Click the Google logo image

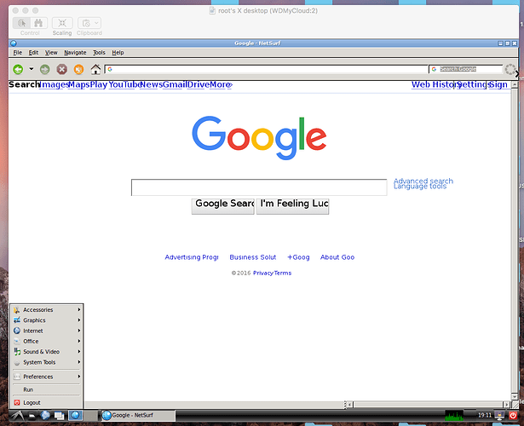(x=259, y=137)
